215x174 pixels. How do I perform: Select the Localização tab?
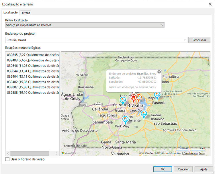[10, 13]
